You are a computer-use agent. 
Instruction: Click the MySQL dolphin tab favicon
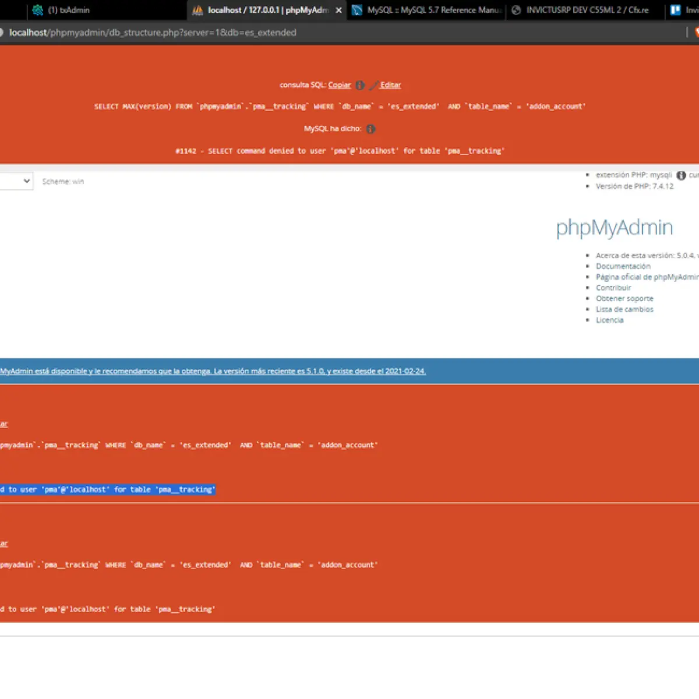pyautogui.click(x=357, y=10)
